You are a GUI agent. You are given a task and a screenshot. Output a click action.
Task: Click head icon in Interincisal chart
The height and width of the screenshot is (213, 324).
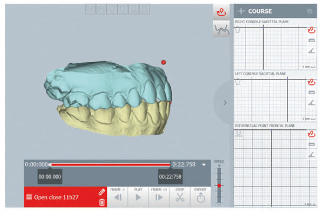(x=239, y=133)
